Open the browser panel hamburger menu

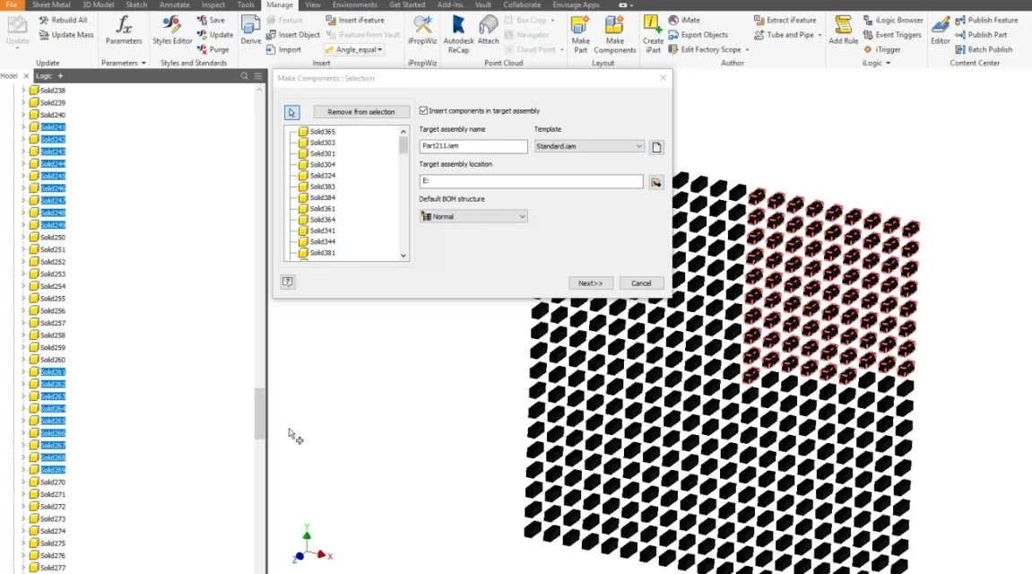coord(258,76)
